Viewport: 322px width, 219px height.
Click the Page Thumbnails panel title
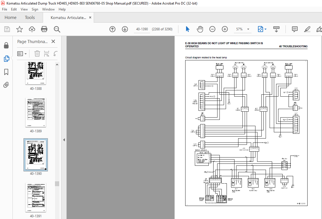[33, 41]
